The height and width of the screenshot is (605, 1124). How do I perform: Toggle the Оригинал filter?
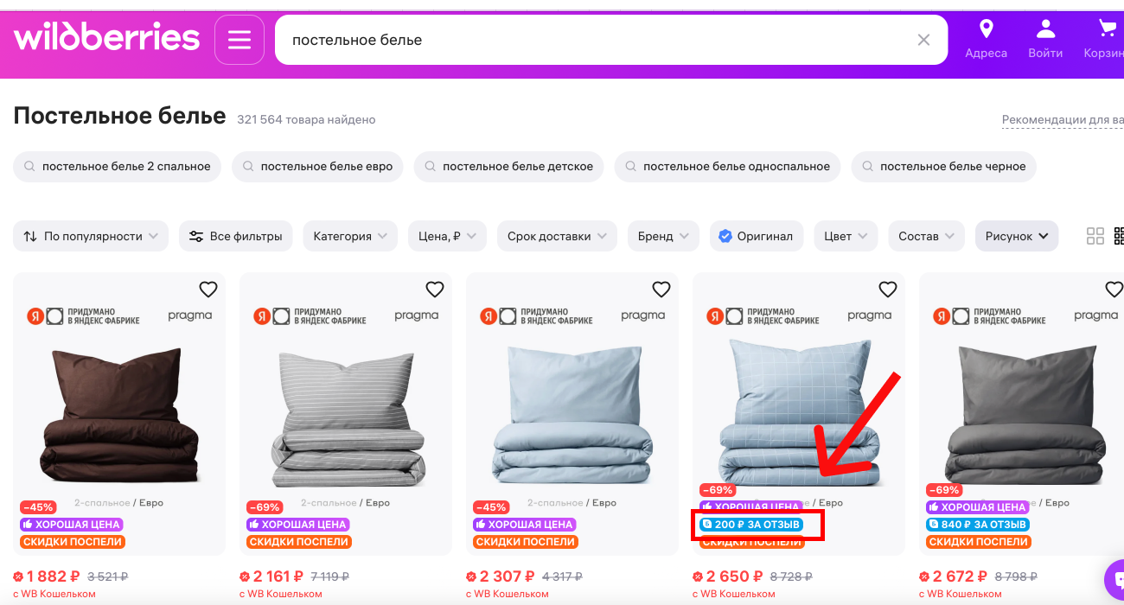[x=757, y=236]
